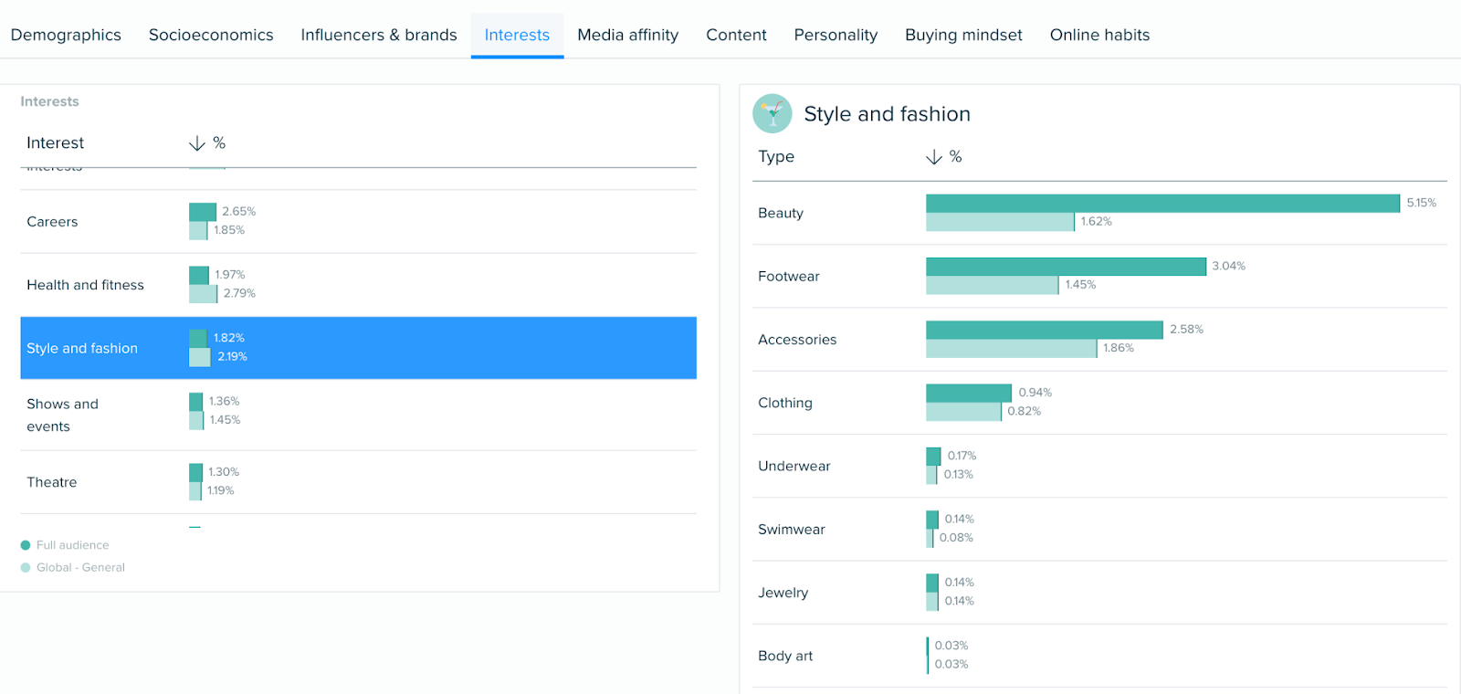
Task: Click the Jewelry type label
Action: click(x=783, y=593)
